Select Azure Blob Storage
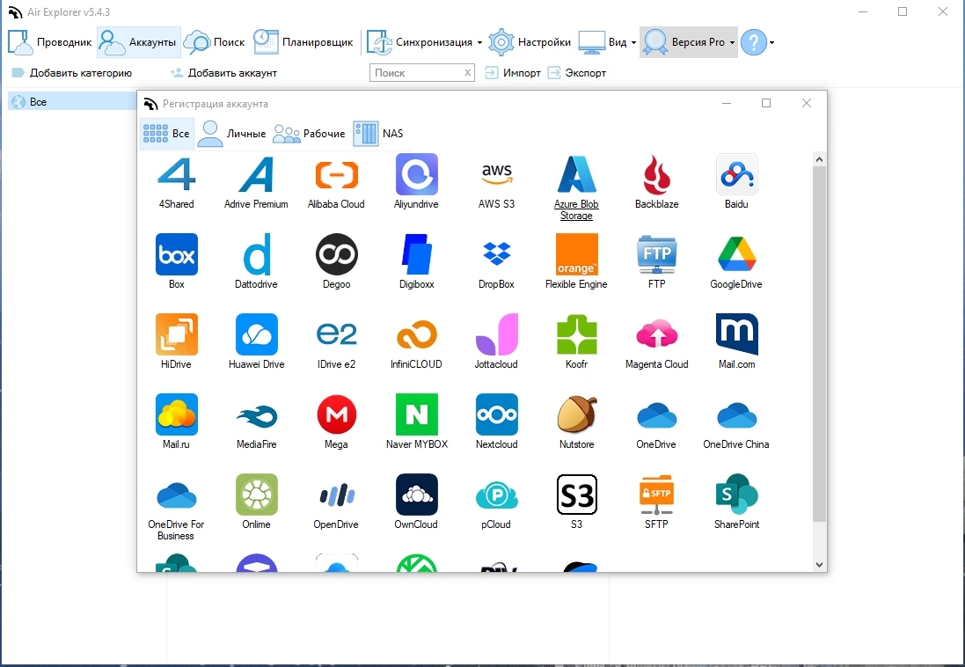Image resolution: width=965 pixels, height=667 pixels. click(x=577, y=175)
